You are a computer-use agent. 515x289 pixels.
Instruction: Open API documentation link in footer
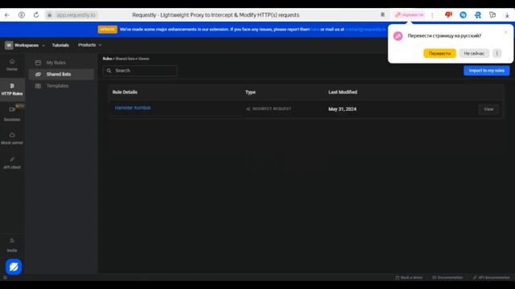click(492, 278)
